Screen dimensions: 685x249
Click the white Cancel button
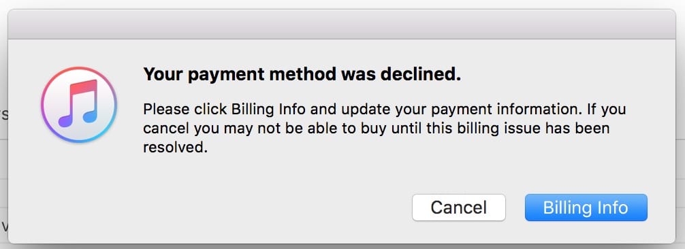pos(459,207)
